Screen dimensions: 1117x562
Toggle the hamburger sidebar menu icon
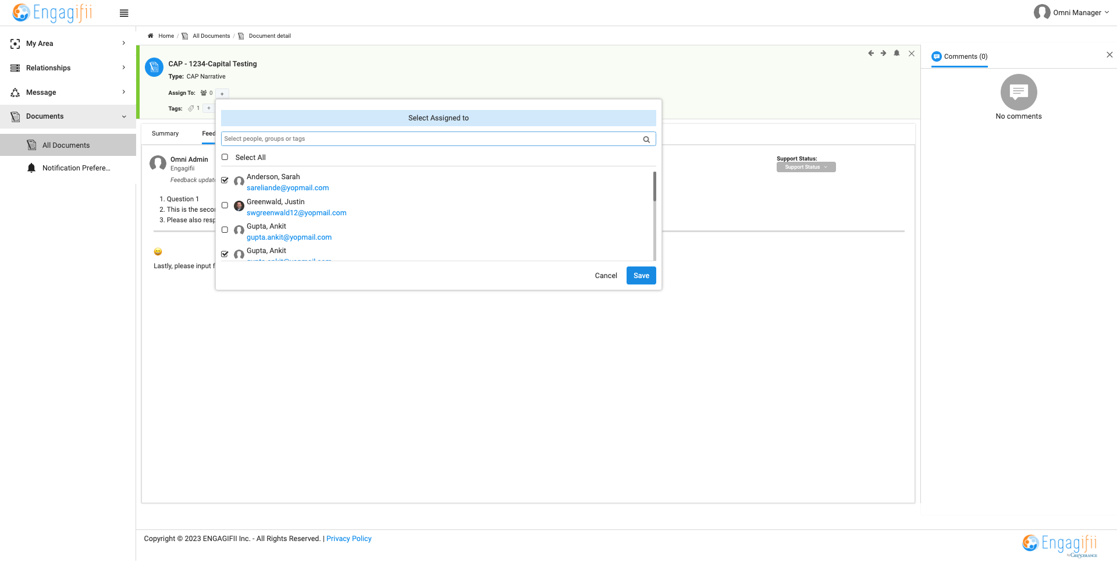(x=124, y=13)
